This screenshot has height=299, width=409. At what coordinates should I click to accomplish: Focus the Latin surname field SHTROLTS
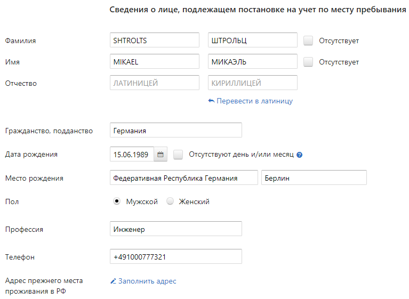tap(155, 40)
